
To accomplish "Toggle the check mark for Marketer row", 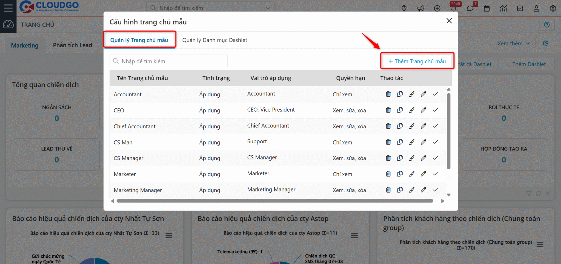I will point(435,174).
